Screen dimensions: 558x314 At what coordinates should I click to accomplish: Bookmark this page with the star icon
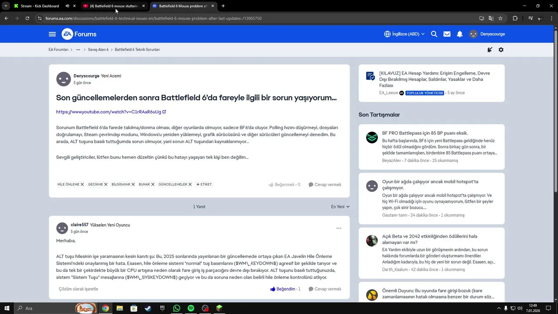point(500,18)
